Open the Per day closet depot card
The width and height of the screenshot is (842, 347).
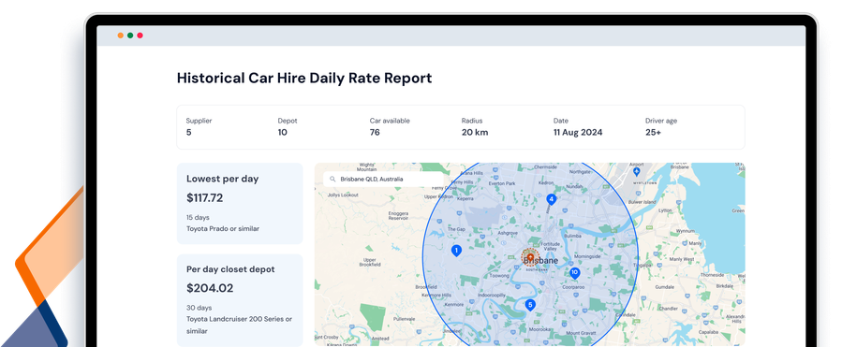tap(240, 300)
